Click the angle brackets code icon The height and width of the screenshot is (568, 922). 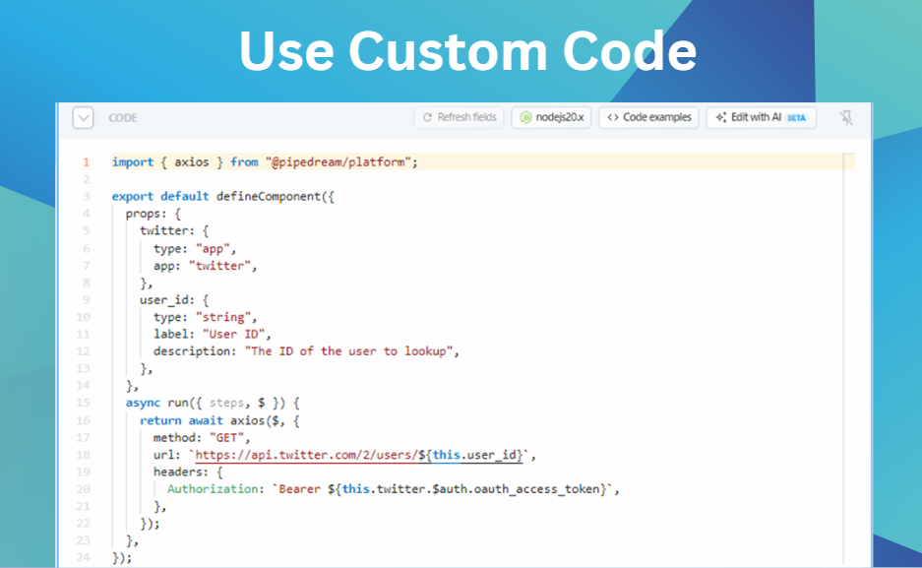[613, 117]
